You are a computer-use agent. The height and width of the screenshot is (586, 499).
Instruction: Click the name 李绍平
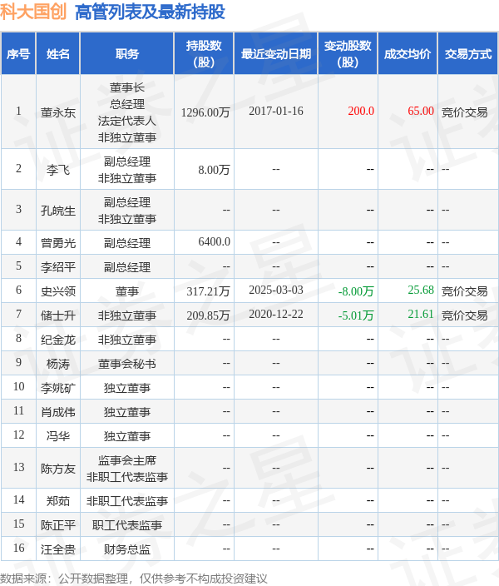58,267
